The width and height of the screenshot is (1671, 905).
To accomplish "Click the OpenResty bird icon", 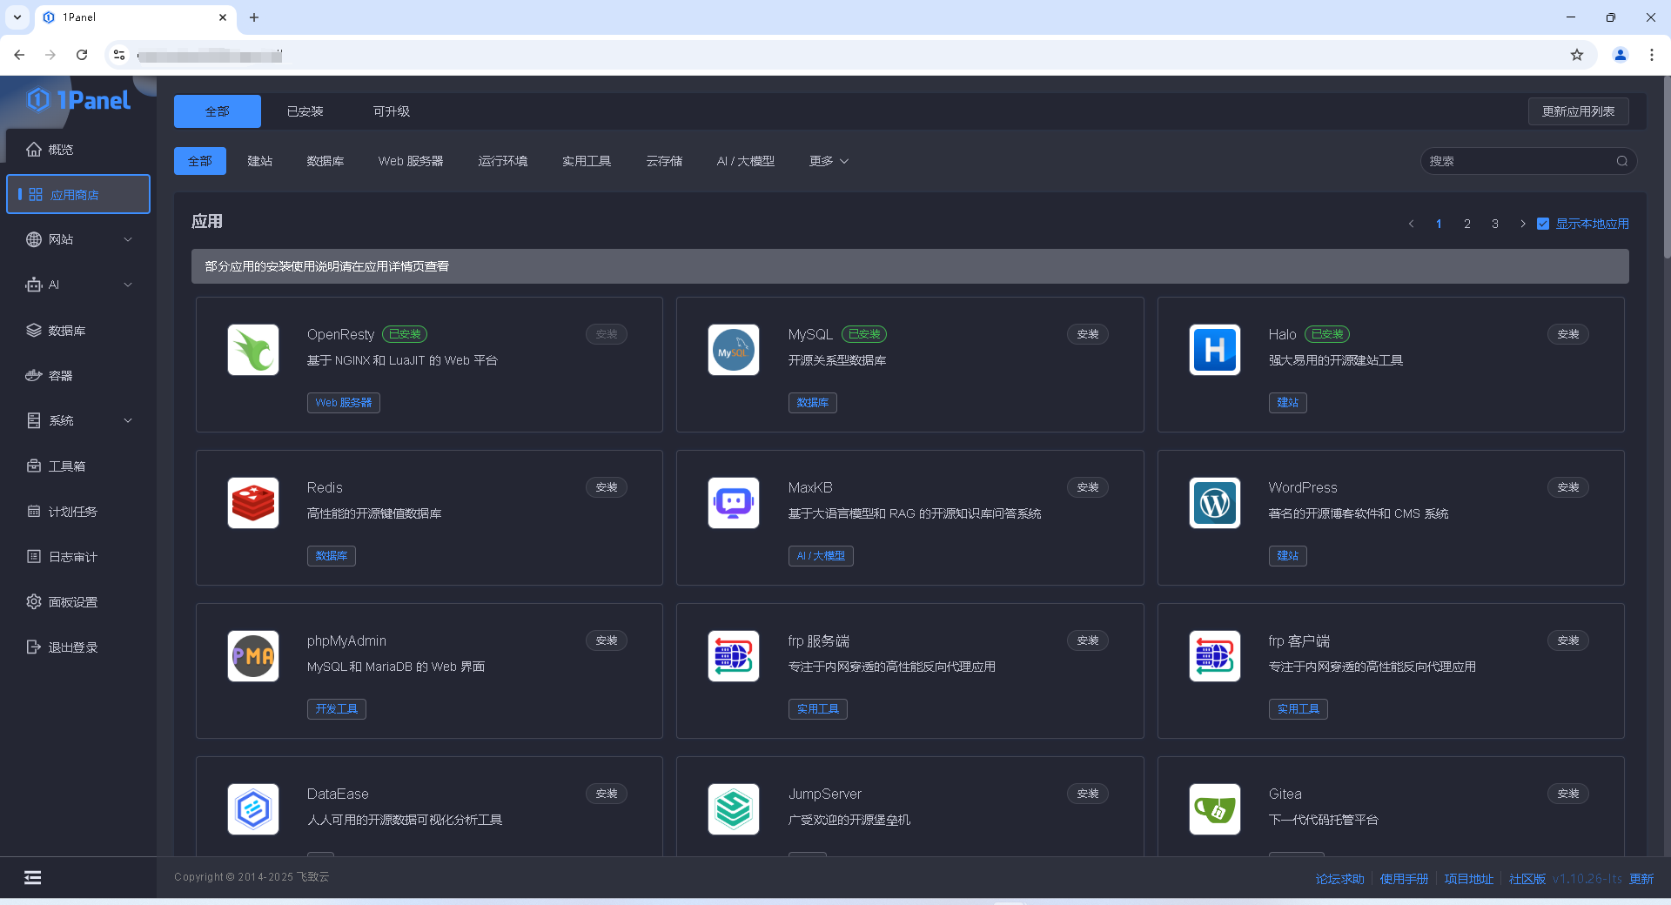I will 252,350.
